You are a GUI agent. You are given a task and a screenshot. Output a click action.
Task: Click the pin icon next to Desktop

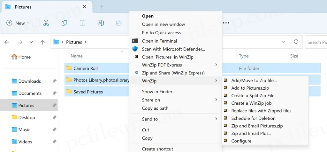point(54,118)
